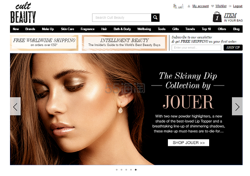The width and height of the screenshot is (250, 176).
Task: Select the third carousel dot
Action: (126, 170)
